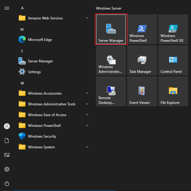Click the Microsoft Edge icon in the app list
The width and height of the screenshot is (191, 191).
22,39
